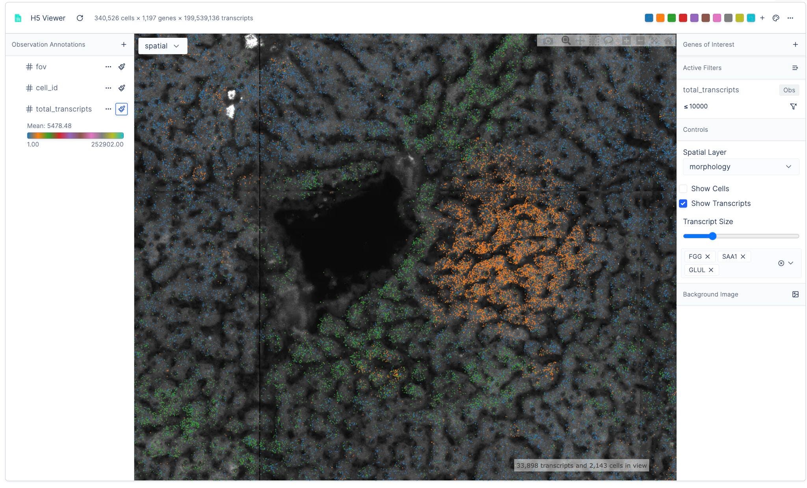Toggle total_transcripts coloring paintbrush off
Screen dimensions: 807x488
pos(122,109)
